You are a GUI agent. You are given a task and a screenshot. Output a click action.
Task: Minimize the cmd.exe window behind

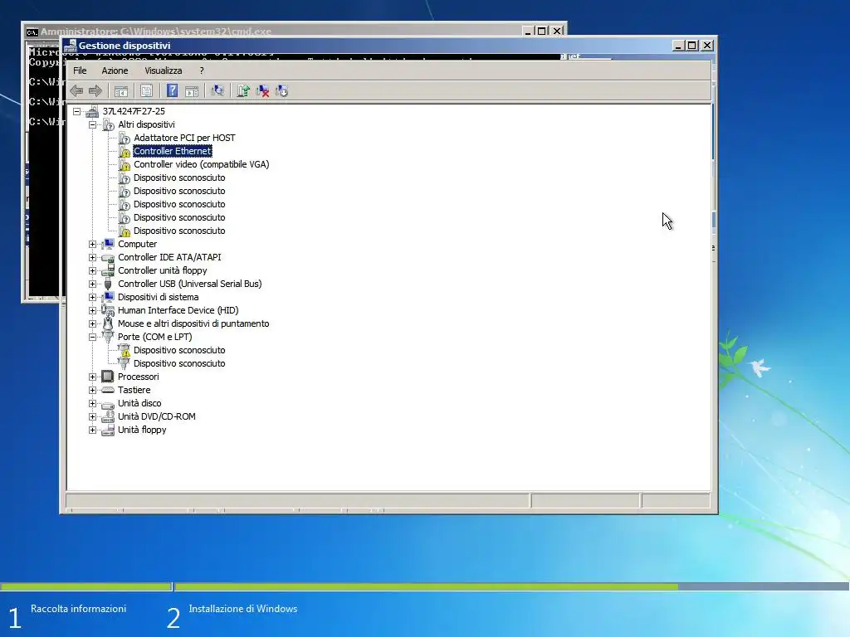click(x=527, y=31)
